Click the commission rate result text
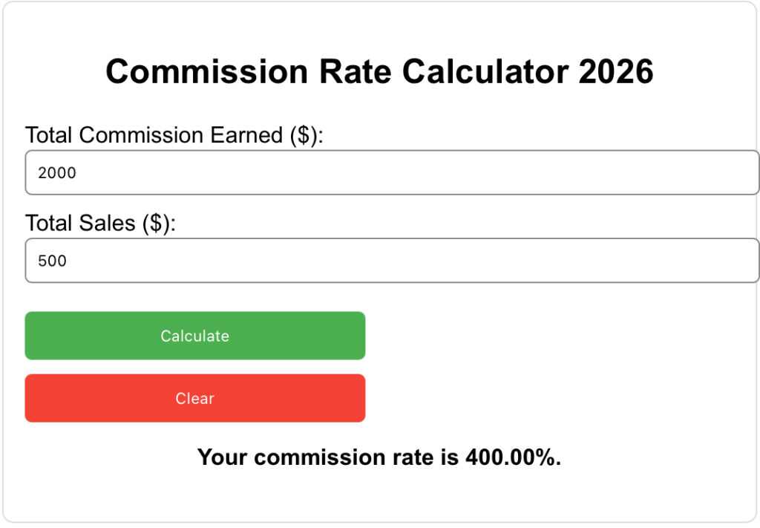 coord(379,457)
